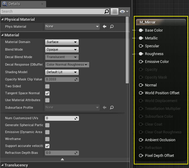Open the Blend Mode dropdown

coord(62,50)
